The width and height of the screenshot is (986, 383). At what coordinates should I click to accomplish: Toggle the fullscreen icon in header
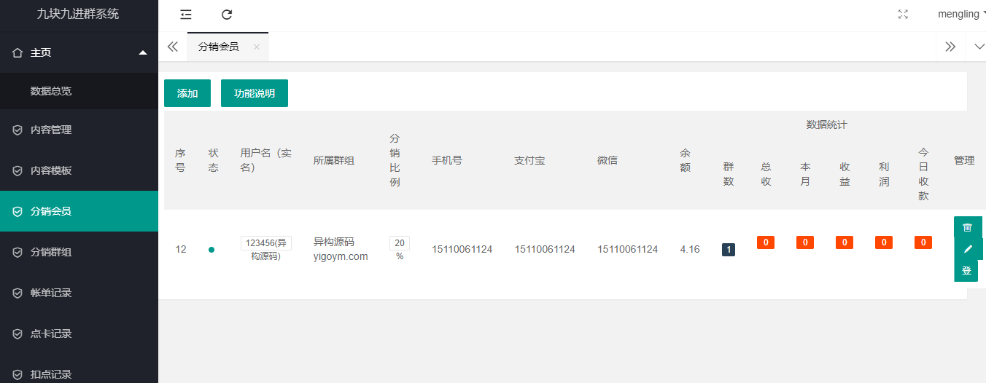coord(903,15)
